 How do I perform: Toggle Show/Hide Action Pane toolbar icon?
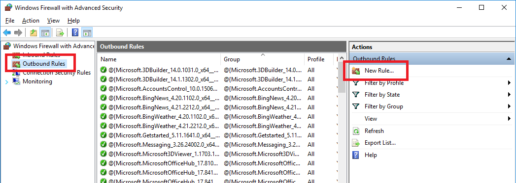[x=87, y=32]
